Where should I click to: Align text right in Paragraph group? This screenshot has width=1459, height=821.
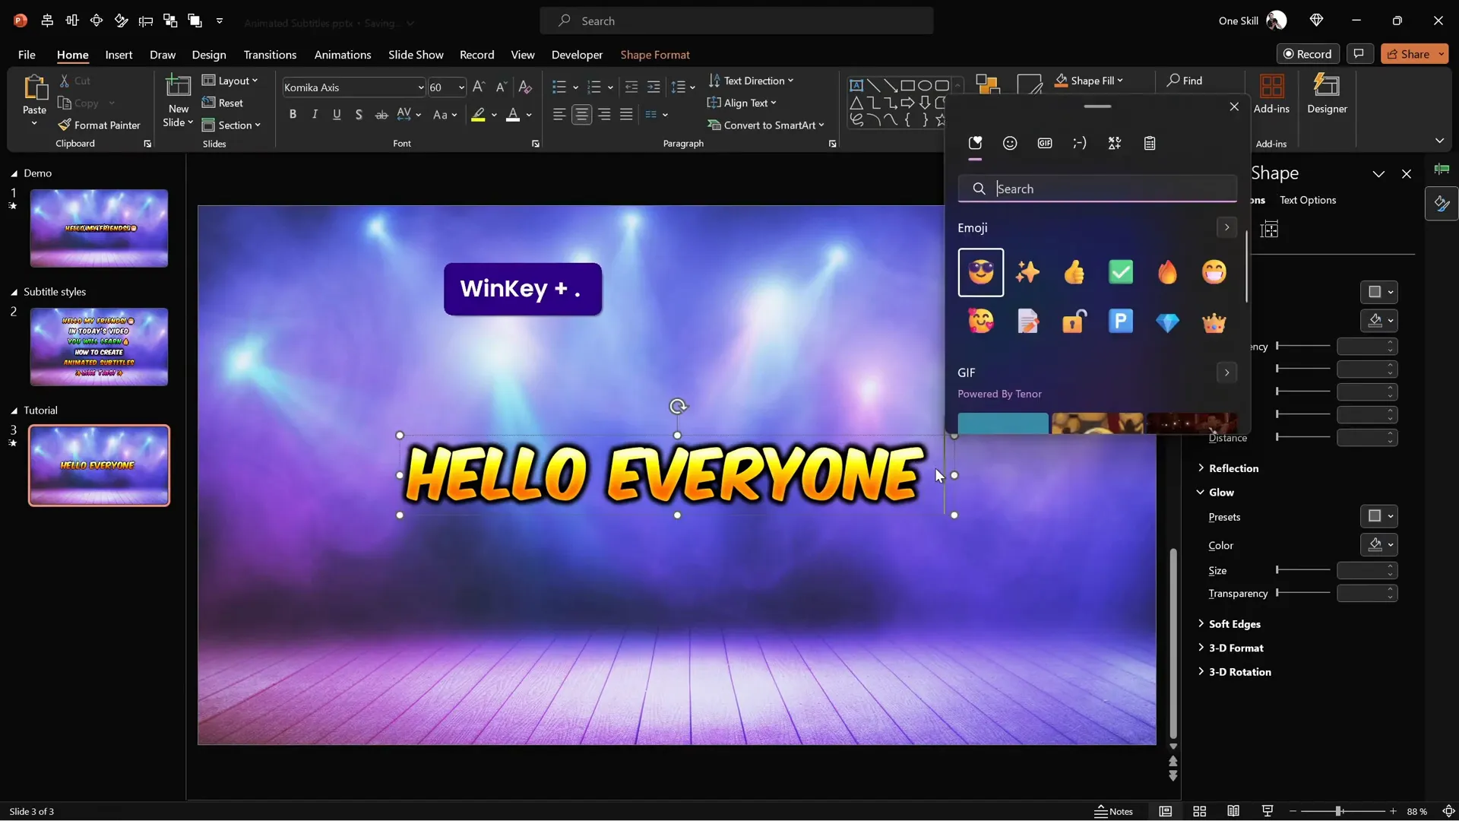click(604, 115)
